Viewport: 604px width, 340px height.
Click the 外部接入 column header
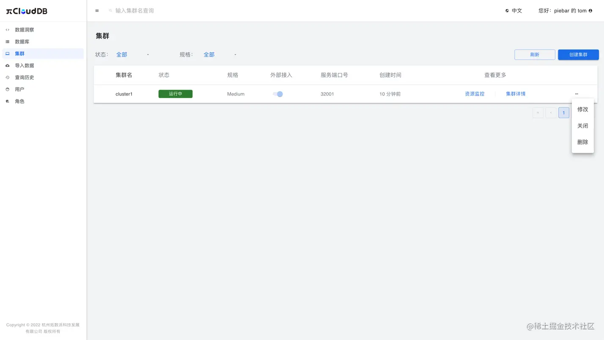tap(281, 75)
